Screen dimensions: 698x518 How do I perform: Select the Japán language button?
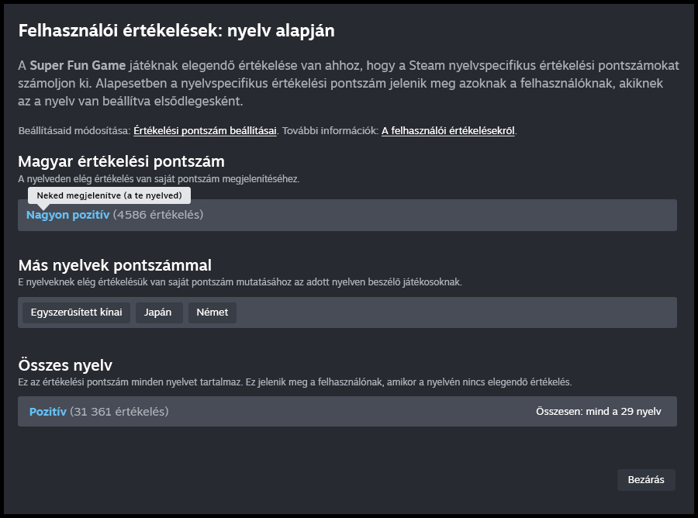(159, 313)
